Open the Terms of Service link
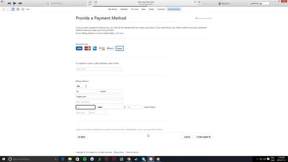 pyautogui.click(x=132, y=152)
